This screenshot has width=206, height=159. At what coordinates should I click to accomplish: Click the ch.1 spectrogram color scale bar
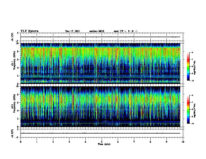[188, 67]
